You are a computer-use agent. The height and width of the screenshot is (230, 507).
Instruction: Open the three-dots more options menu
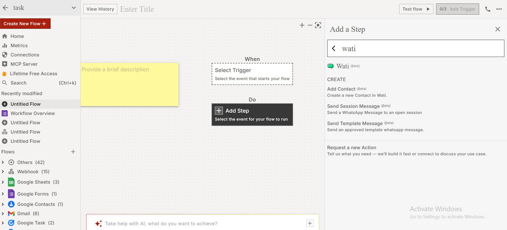click(499, 9)
